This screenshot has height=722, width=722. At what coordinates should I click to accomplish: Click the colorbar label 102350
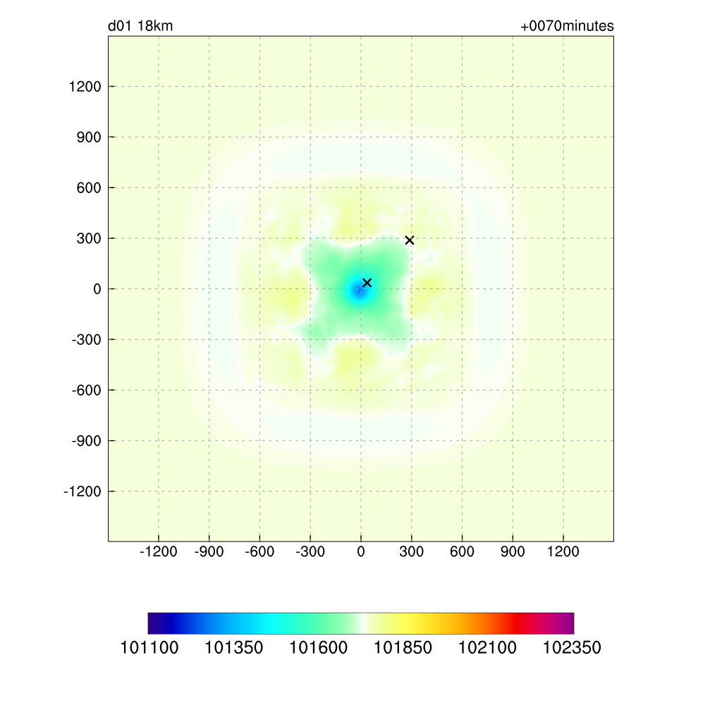572,648
